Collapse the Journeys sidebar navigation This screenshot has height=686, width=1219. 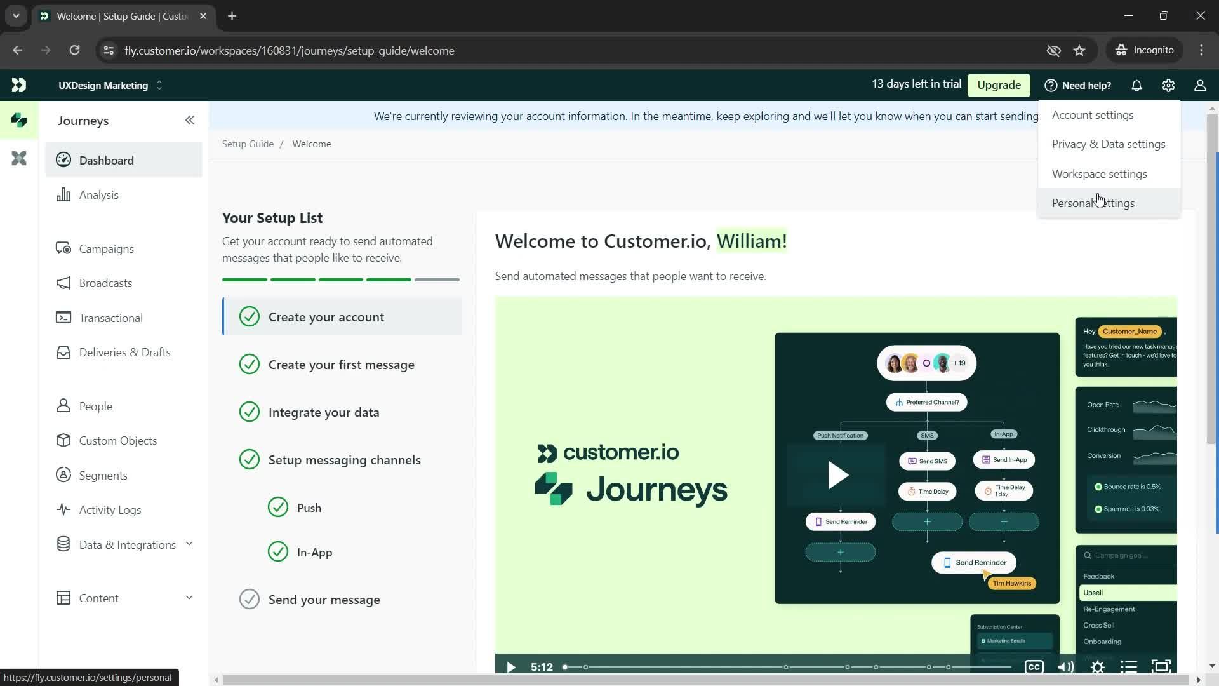pyautogui.click(x=190, y=120)
